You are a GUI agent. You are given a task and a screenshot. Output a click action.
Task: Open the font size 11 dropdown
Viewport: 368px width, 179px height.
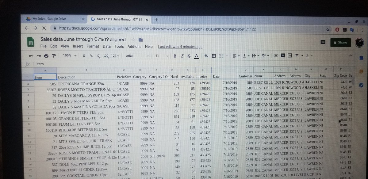point(162,56)
